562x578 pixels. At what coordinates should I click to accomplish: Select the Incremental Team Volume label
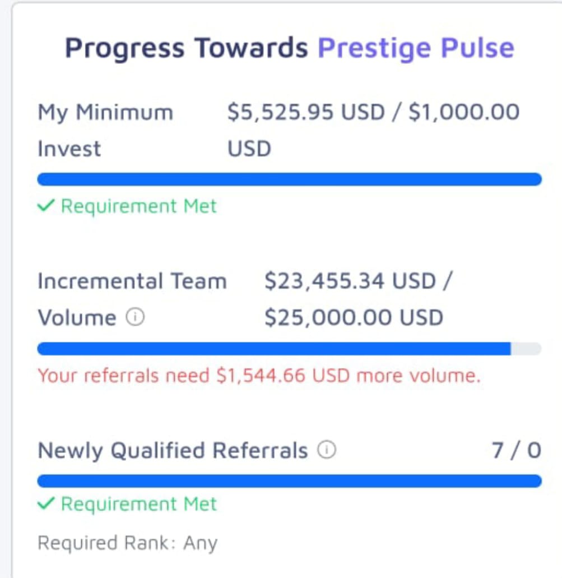click(131, 299)
